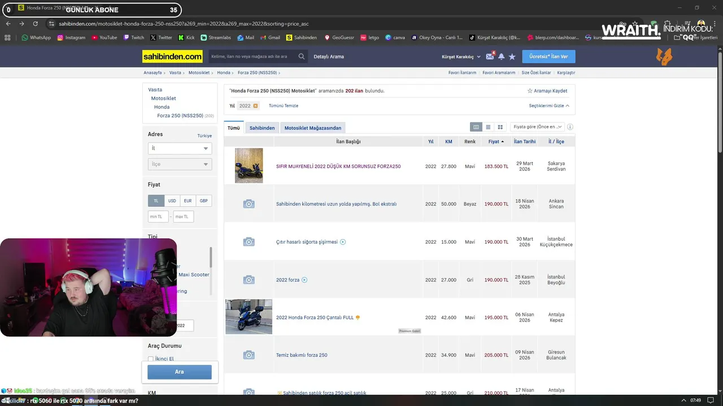Viewport: 723px width, 406px height.
Task: Click the max TL price field
Action: coord(184,217)
